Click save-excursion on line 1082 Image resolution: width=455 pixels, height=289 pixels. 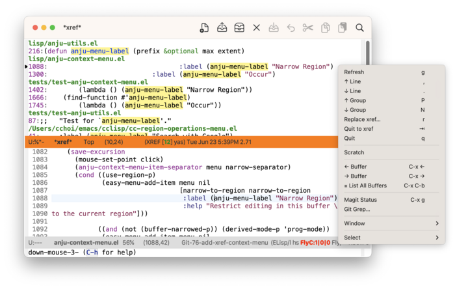pos(97,152)
